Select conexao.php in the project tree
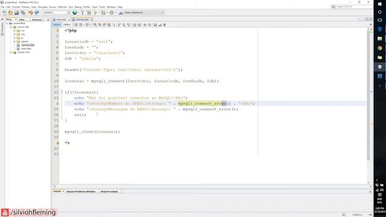This screenshot has height=217, width=386. (x=28, y=45)
